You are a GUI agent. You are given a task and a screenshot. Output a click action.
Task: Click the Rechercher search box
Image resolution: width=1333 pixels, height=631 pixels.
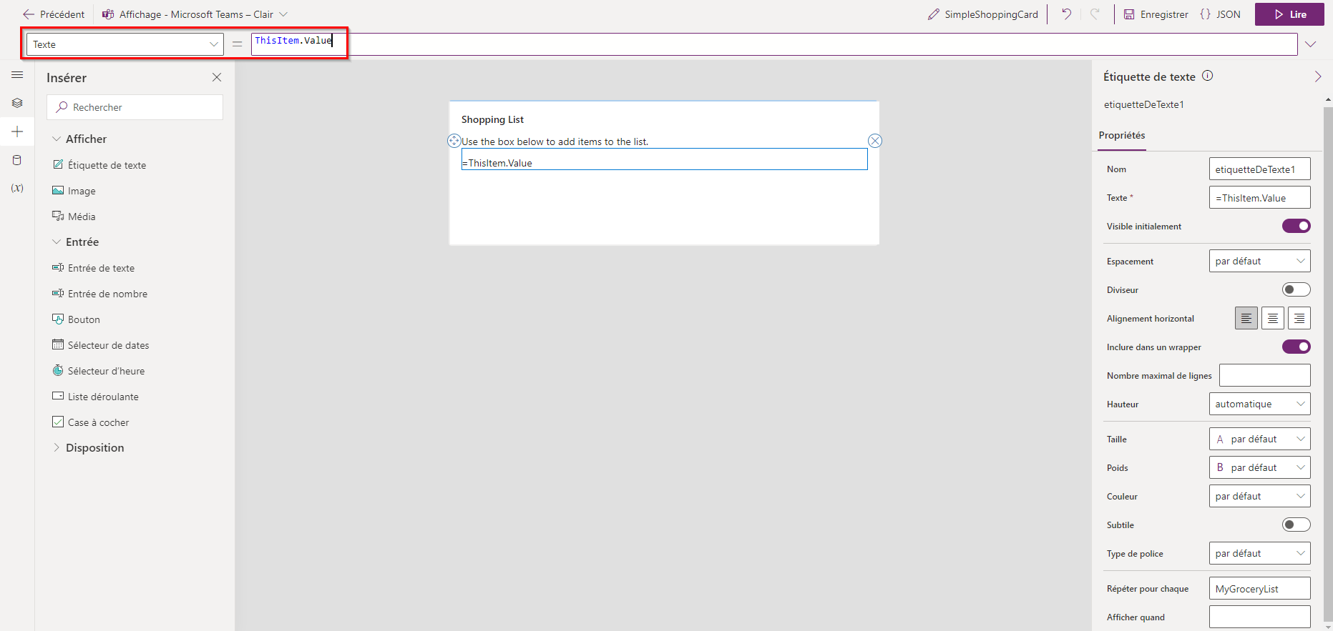(135, 107)
